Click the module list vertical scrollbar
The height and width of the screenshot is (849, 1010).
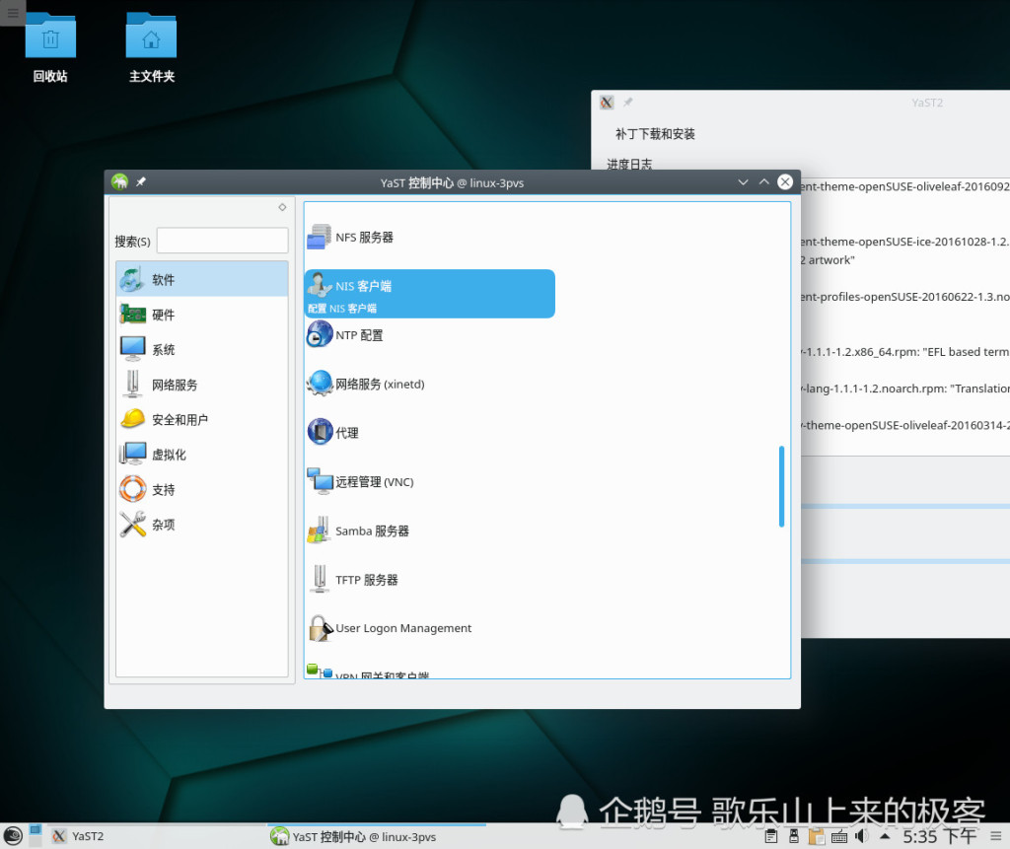point(781,486)
